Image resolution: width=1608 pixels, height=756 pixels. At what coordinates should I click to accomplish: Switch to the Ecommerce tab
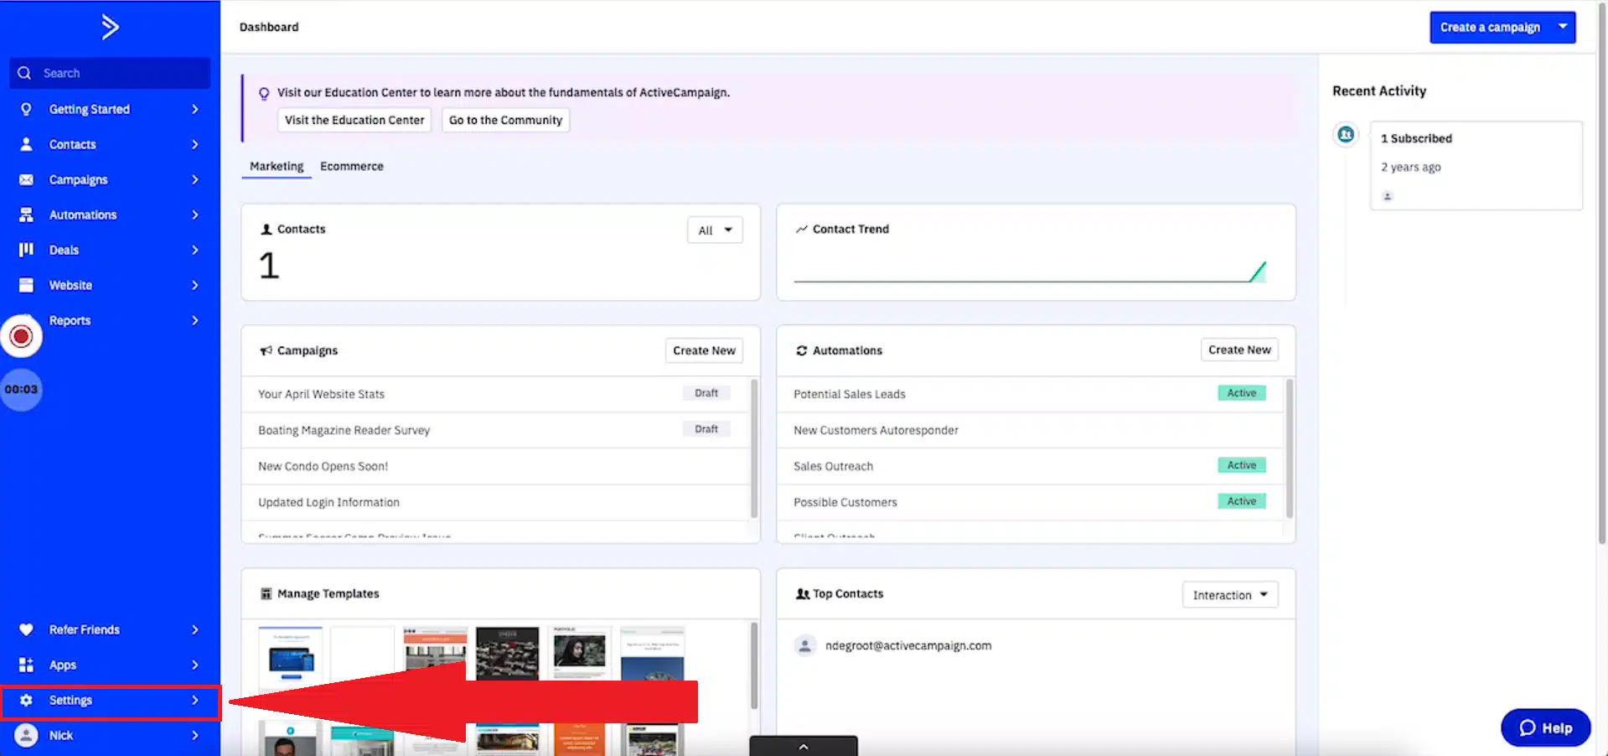coord(351,166)
